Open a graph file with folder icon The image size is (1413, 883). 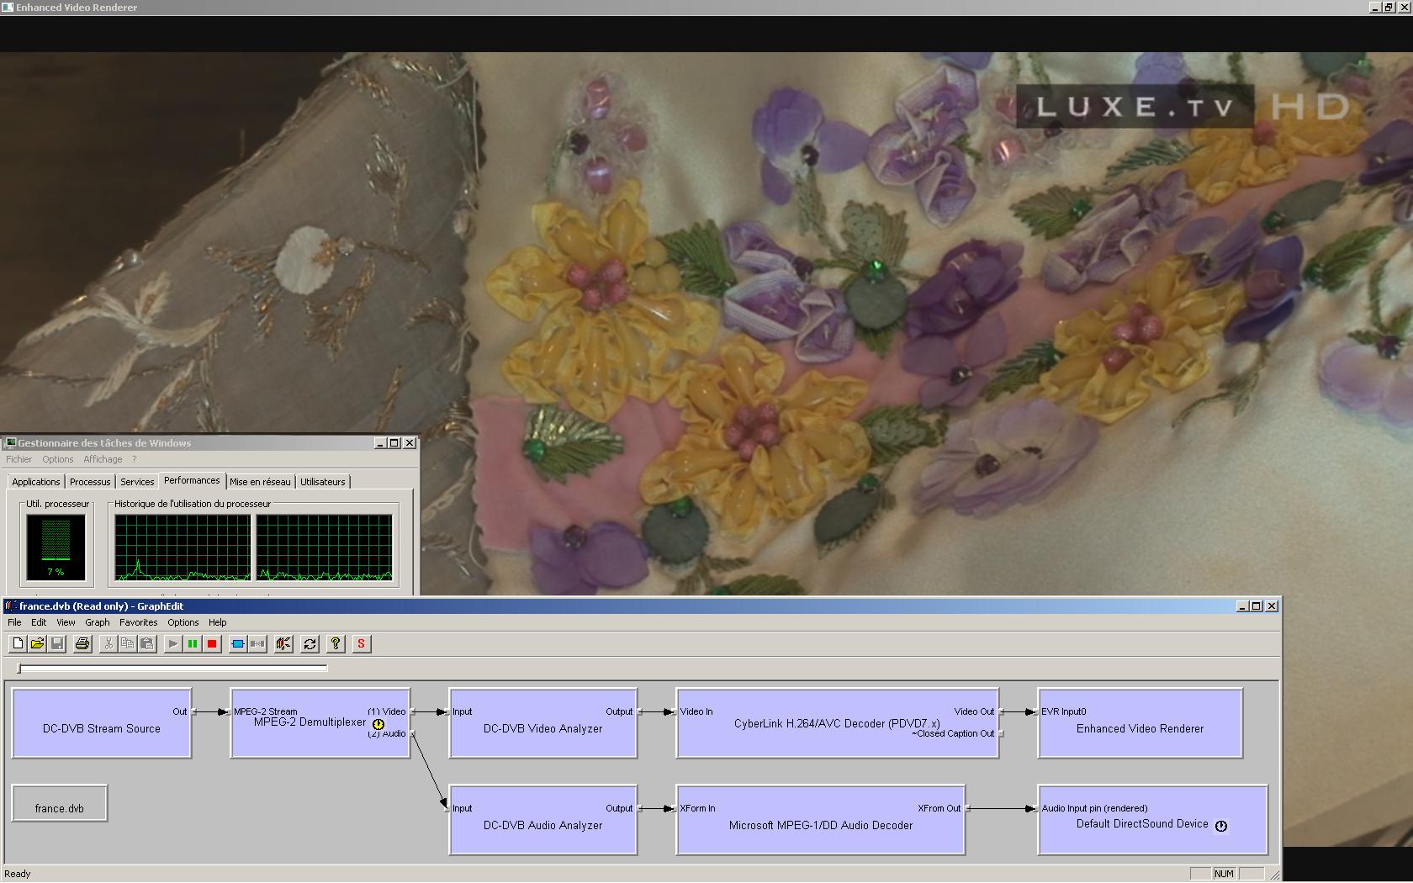coord(37,644)
